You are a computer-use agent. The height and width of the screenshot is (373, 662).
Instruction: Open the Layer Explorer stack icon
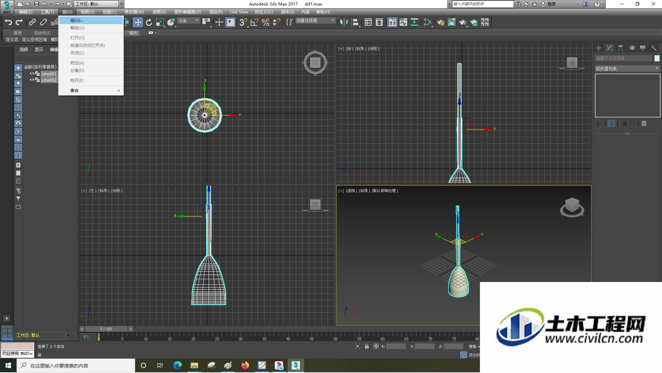click(x=379, y=22)
